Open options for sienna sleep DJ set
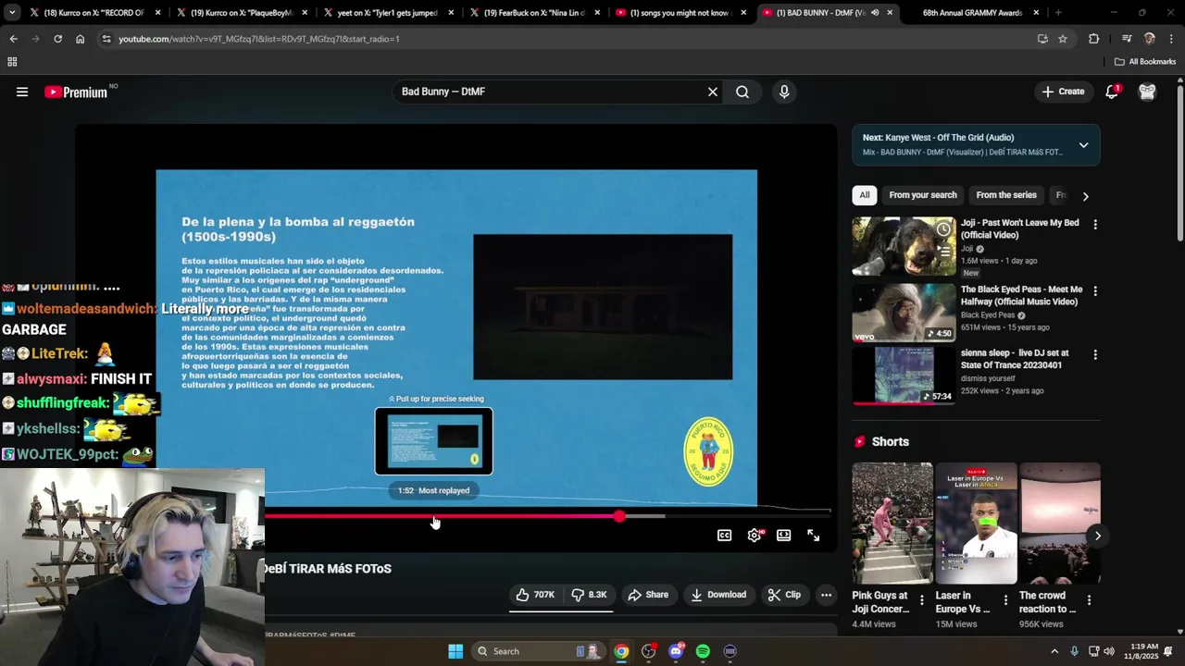 1095,354
